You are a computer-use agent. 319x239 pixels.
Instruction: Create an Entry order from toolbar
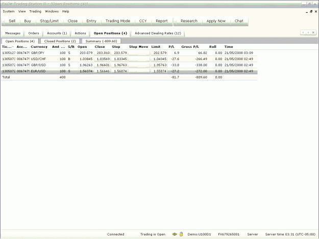[x=91, y=21]
